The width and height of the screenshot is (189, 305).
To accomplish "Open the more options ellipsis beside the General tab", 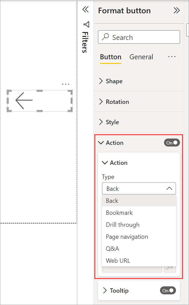I will pyautogui.click(x=172, y=57).
